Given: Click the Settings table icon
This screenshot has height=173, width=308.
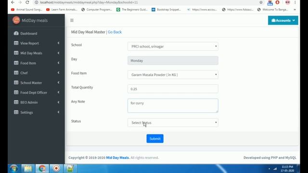Looking at the screenshot, I should coord(16,112).
